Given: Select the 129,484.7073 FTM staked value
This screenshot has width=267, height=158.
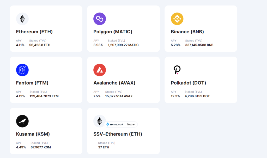Looking at the screenshot, I should coord(44,96).
